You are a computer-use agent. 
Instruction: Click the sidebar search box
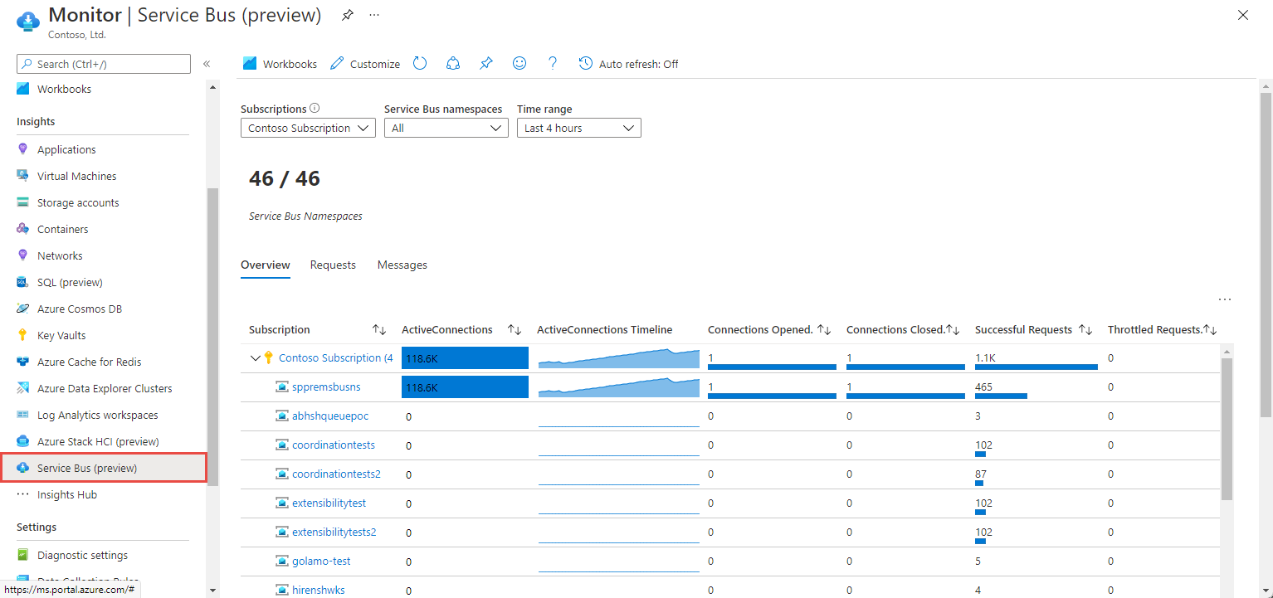pyautogui.click(x=104, y=64)
